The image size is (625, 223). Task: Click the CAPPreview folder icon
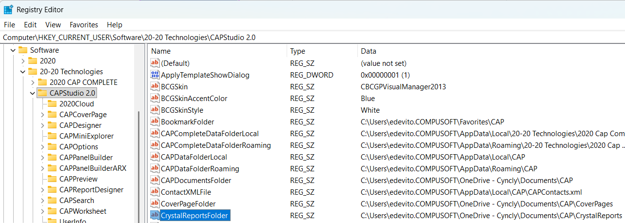(52, 179)
